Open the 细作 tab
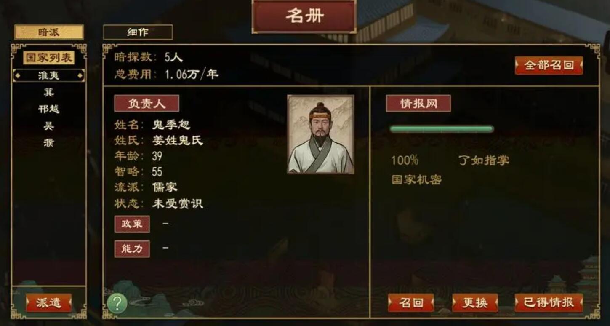610x326 pixels. click(138, 32)
